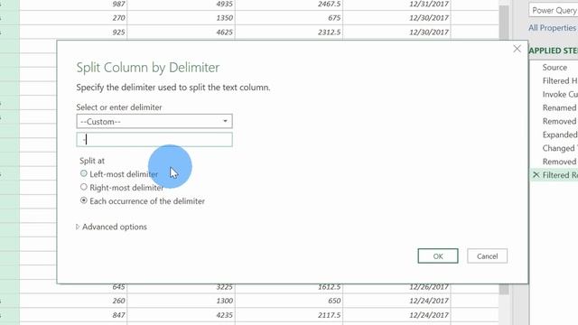Expand Advanced options section
The height and width of the screenshot is (325, 578).
[x=111, y=227]
